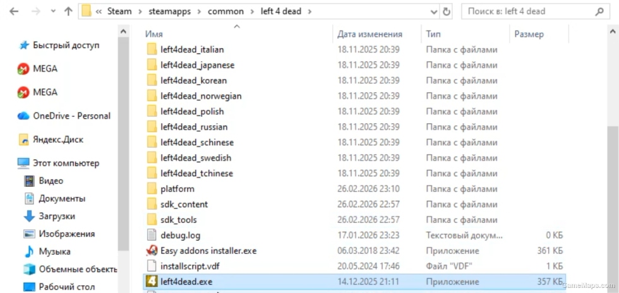Select the left4dead_tchinese folder

(196, 174)
